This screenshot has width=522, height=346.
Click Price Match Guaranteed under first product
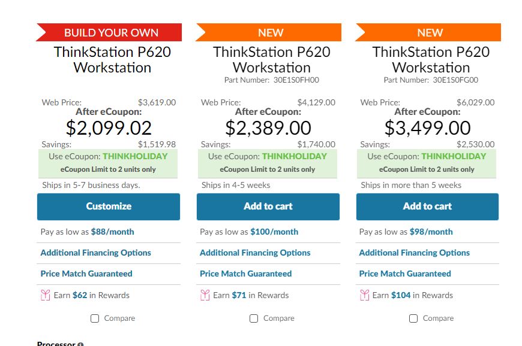point(86,274)
